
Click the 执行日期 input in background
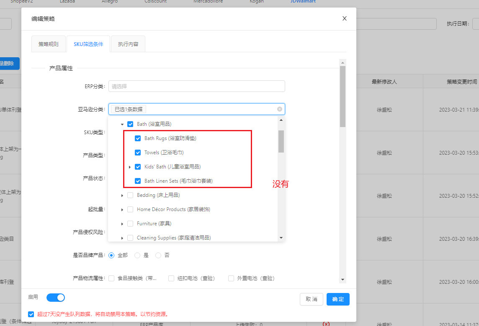(x=476, y=24)
